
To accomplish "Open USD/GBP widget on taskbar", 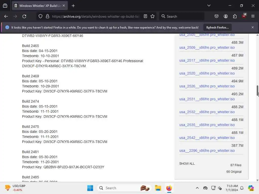I will (15, 188).
